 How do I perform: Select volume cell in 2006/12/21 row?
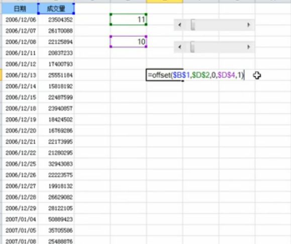[x=56, y=142]
